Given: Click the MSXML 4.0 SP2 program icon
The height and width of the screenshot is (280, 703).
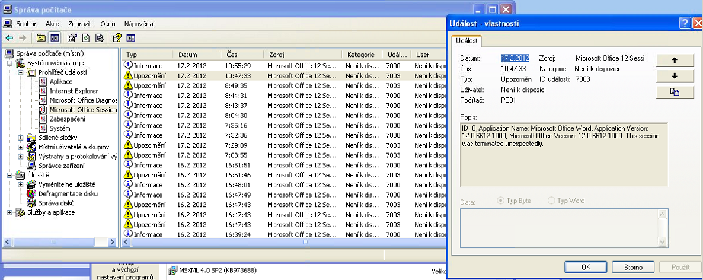Looking at the screenshot, I should (x=172, y=271).
